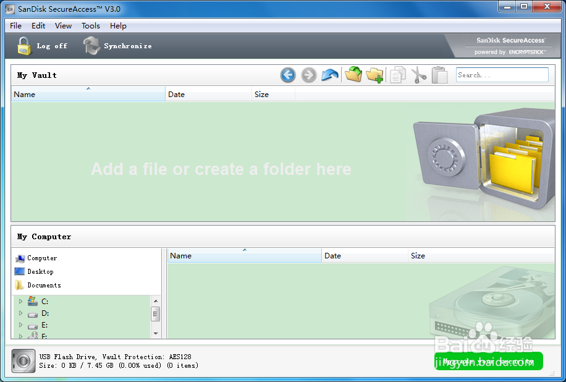The width and height of the screenshot is (566, 382).
Task: Expand the E: drive tree node
Action: pos(20,325)
